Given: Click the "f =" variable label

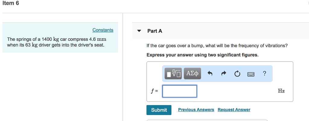Looking at the screenshot, I should [154, 91].
